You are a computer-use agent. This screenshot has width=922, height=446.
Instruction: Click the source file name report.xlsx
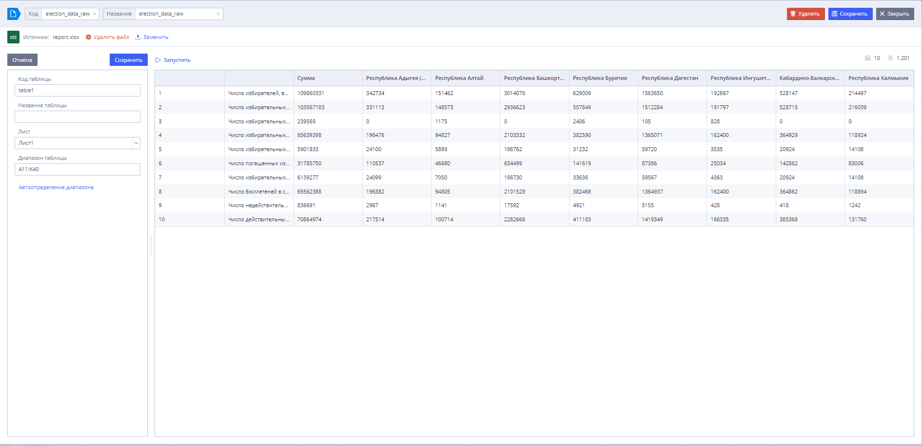tap(66, 37)
